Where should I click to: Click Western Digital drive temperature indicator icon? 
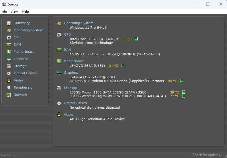(184, 96)
